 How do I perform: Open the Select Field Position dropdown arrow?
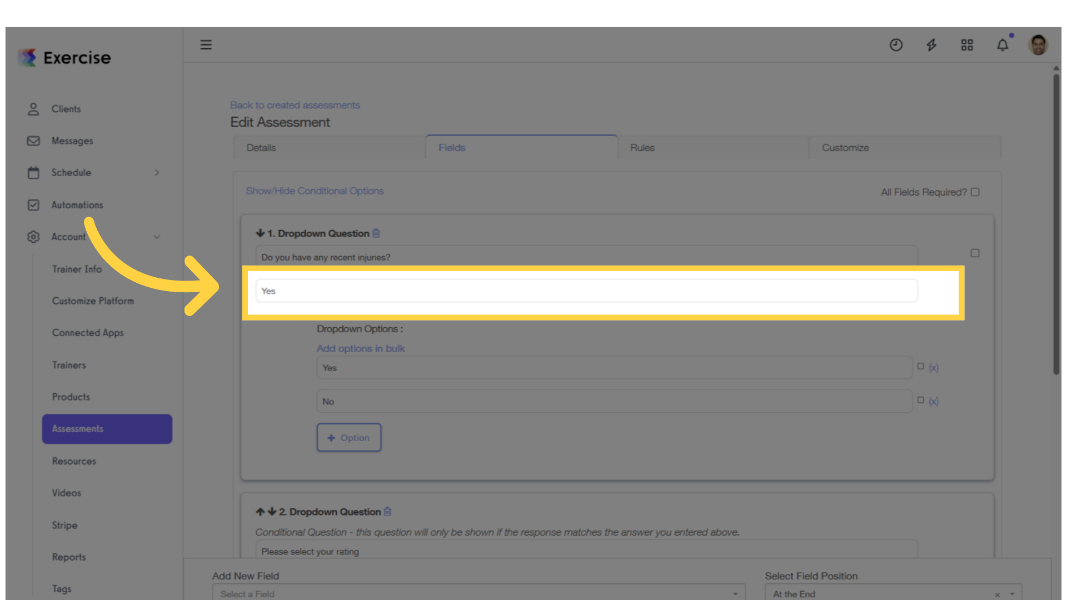click(1012, 594)
